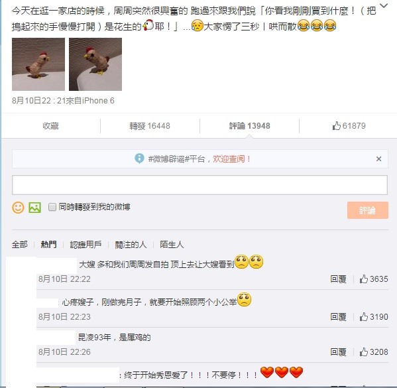Click the blue info icon in notice banner
Screen dimensions: 397x388
tap(139, 159)
